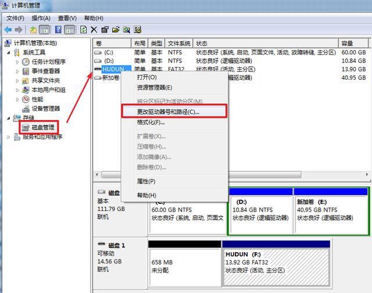Screen dimensions: 372x293
Task: Click the volume list scrollbar left arrow
Action: click(97, 175)
